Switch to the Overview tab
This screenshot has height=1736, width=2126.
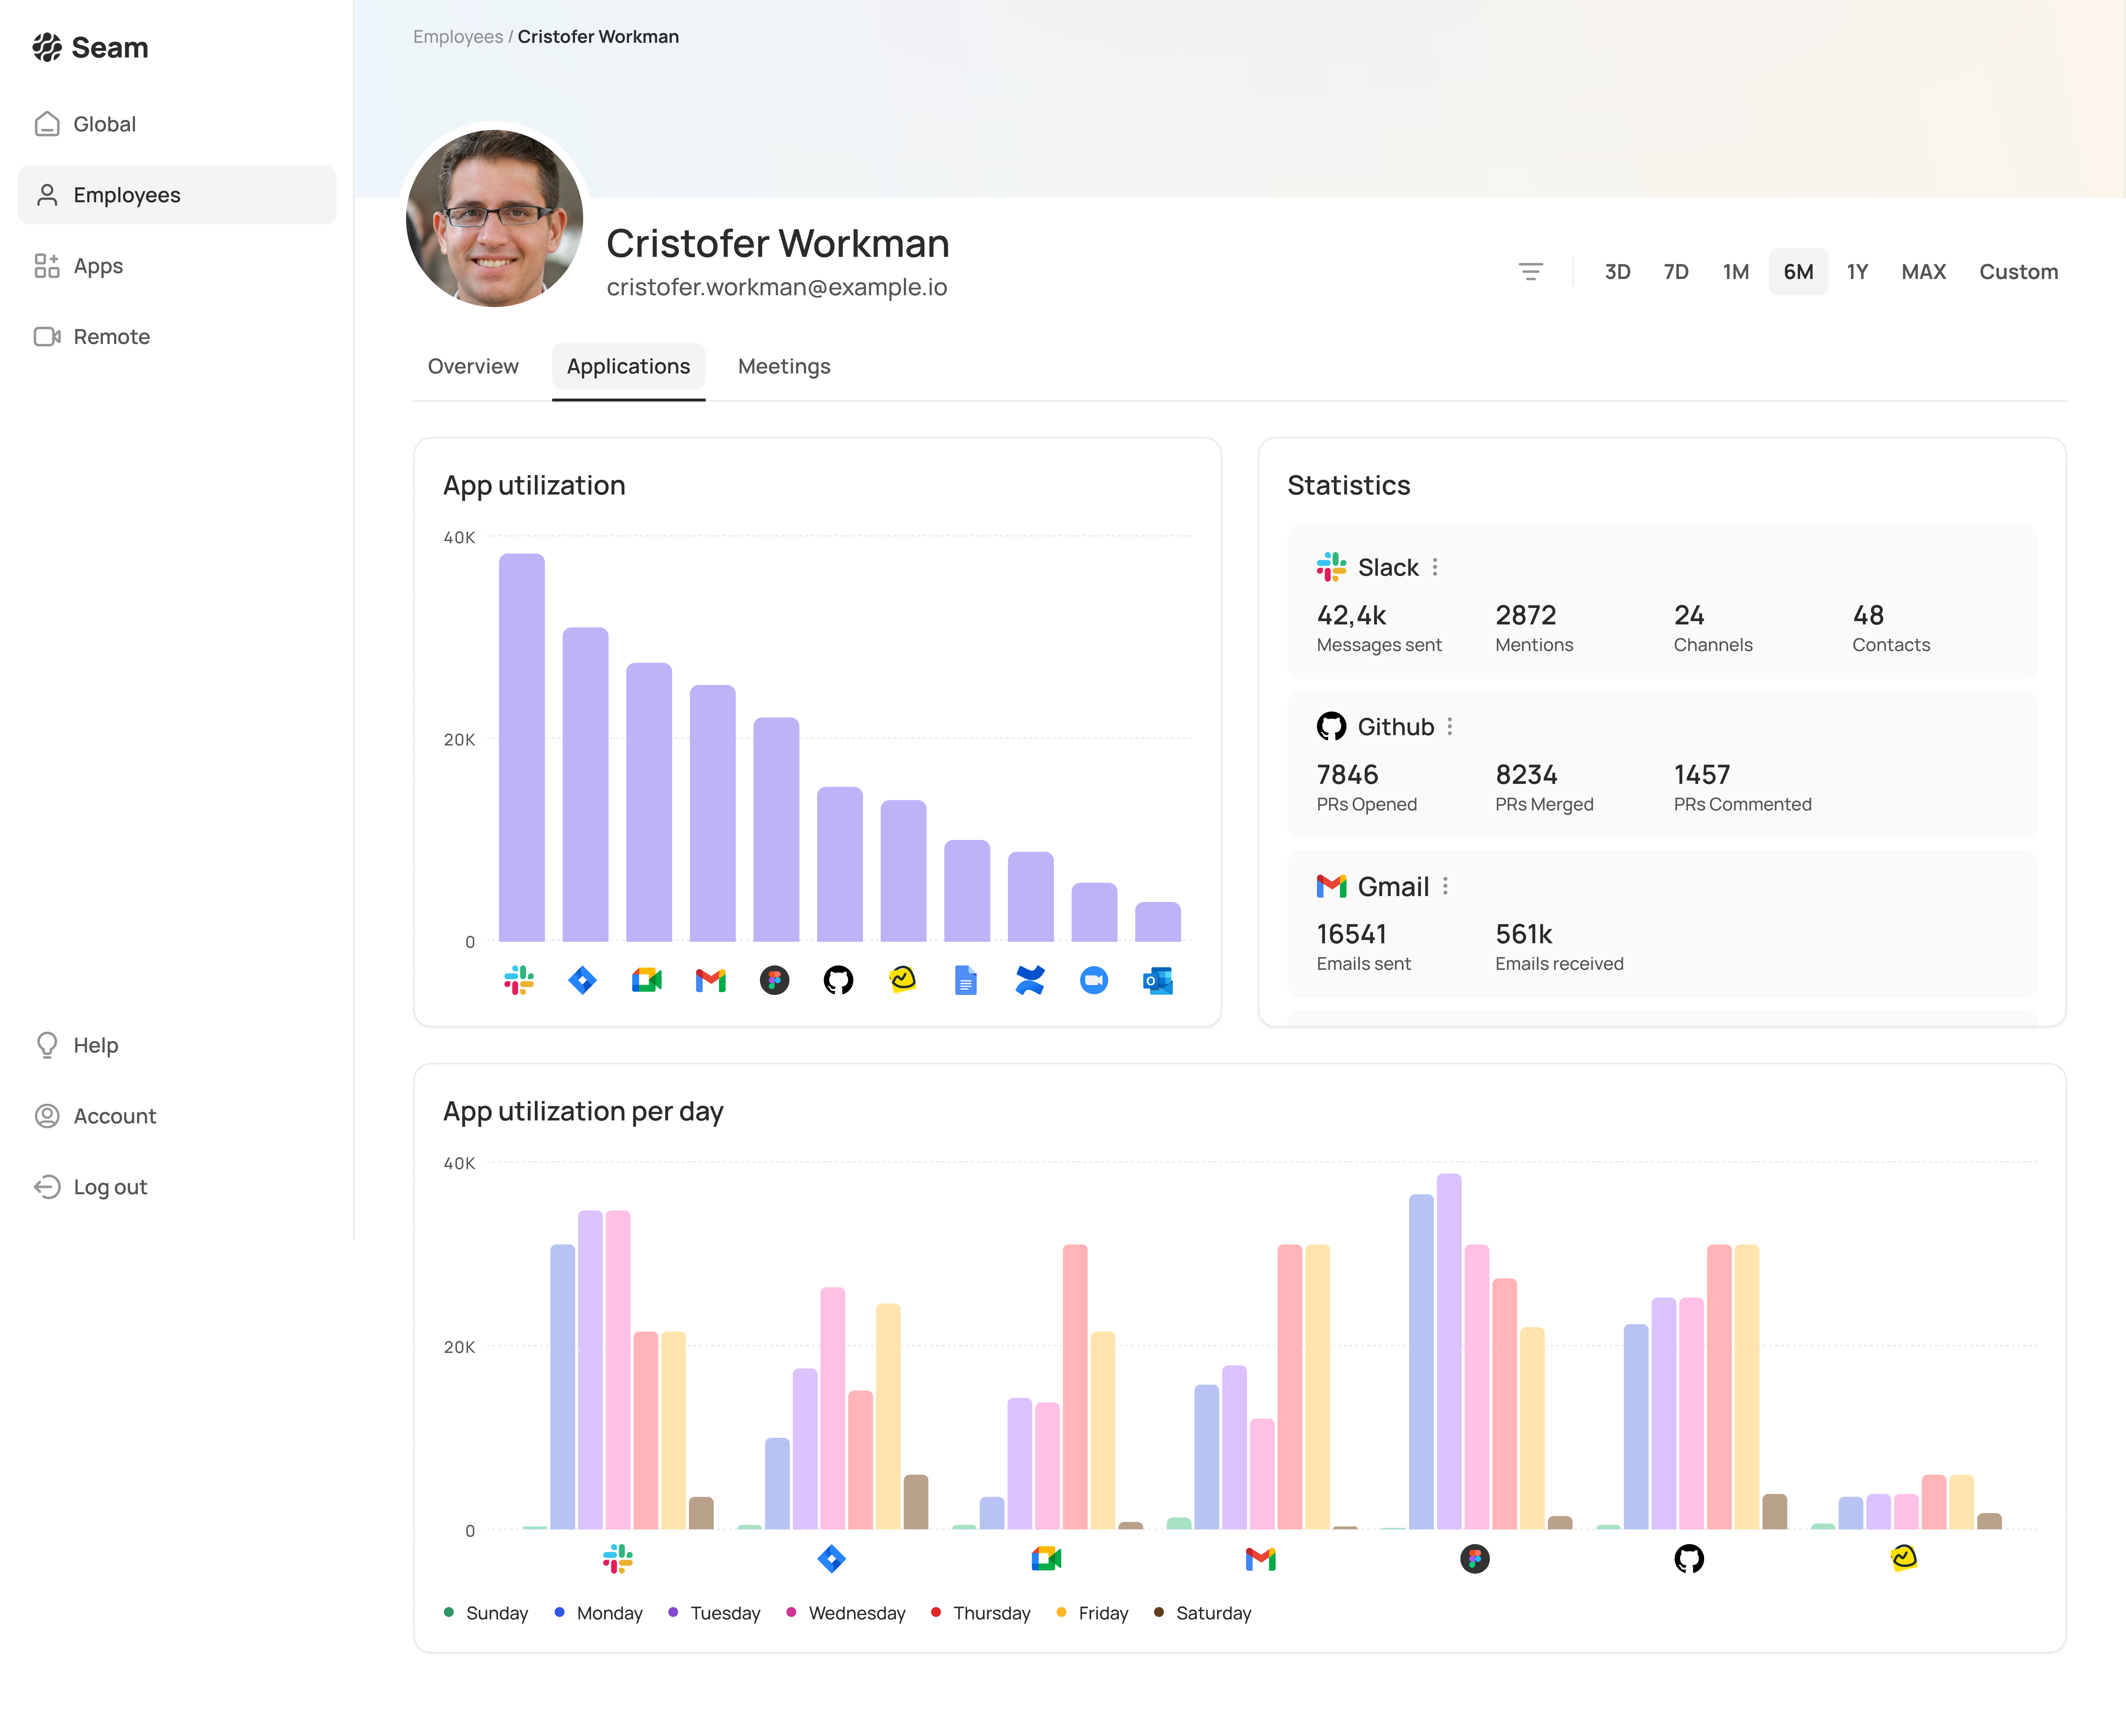click(x=473, y=366)
